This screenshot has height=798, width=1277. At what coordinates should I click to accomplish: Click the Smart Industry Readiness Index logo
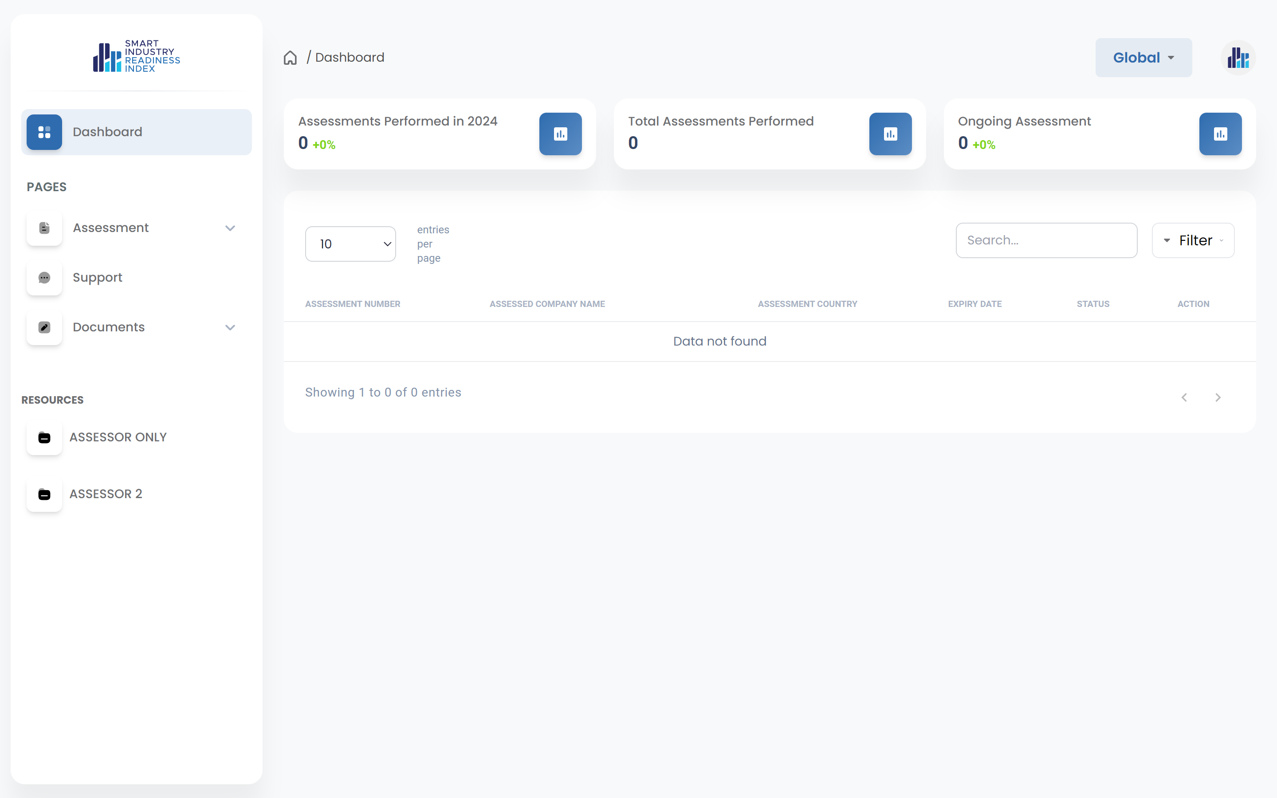coord(137,56)
